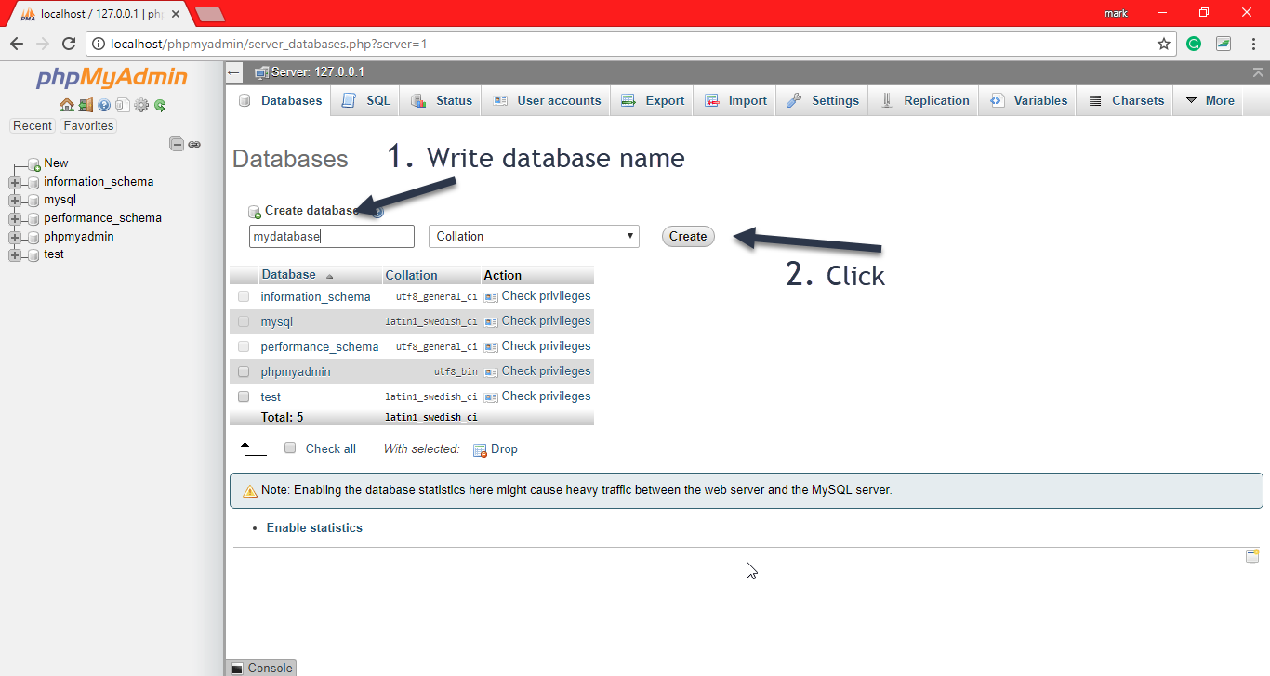
Task: Click performance_schema database cylinder icon in tree
Action: (33, 218)
